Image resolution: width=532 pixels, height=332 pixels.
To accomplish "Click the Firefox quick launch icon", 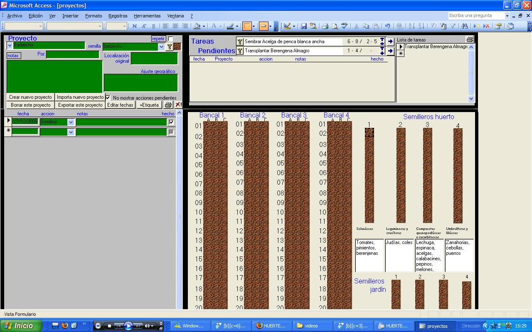I will pyautogui.click(x=65, y=326).
